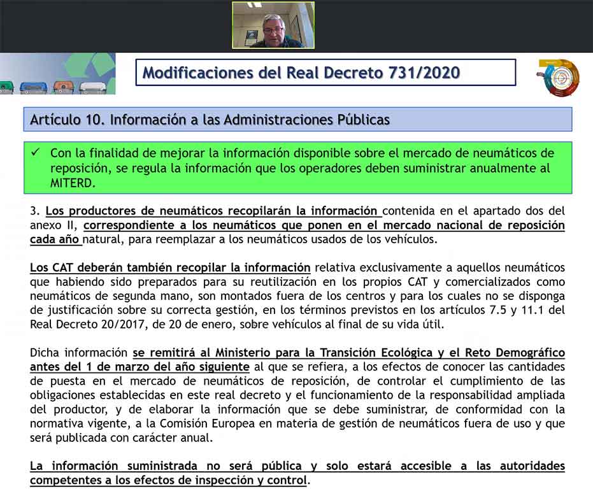593x489 pixels.
Task: Click the recycling containers banner image
Action: pos(58,73)
